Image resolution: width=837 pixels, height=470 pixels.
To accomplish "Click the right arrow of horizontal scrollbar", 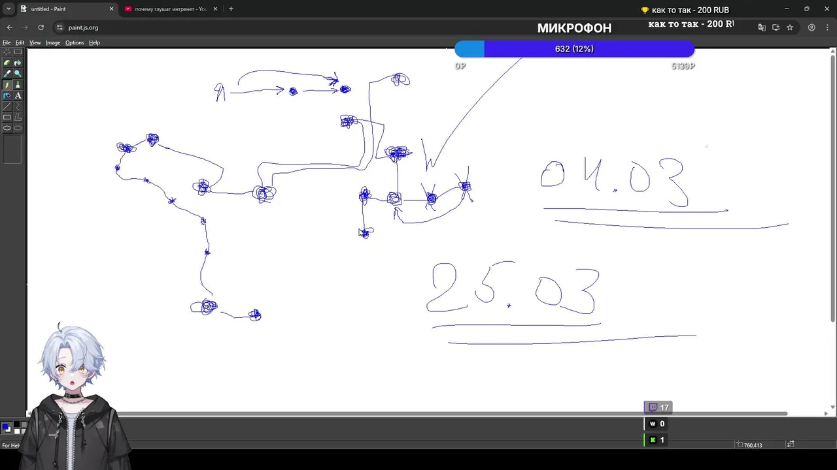I will [826, 414].
